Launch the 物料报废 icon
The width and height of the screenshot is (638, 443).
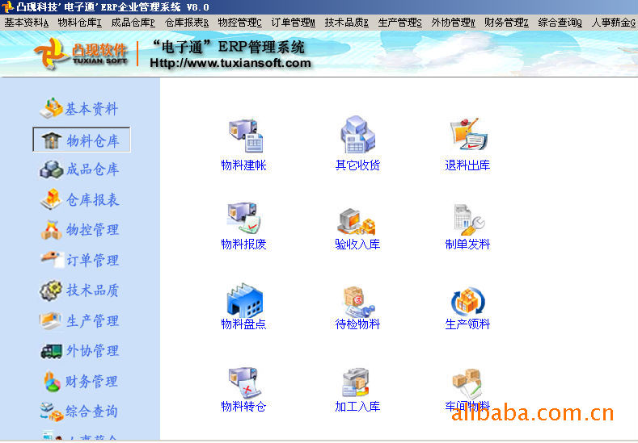click(243, 218)
